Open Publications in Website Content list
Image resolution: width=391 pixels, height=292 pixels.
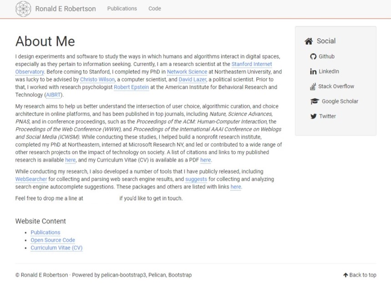click(46, 233)
